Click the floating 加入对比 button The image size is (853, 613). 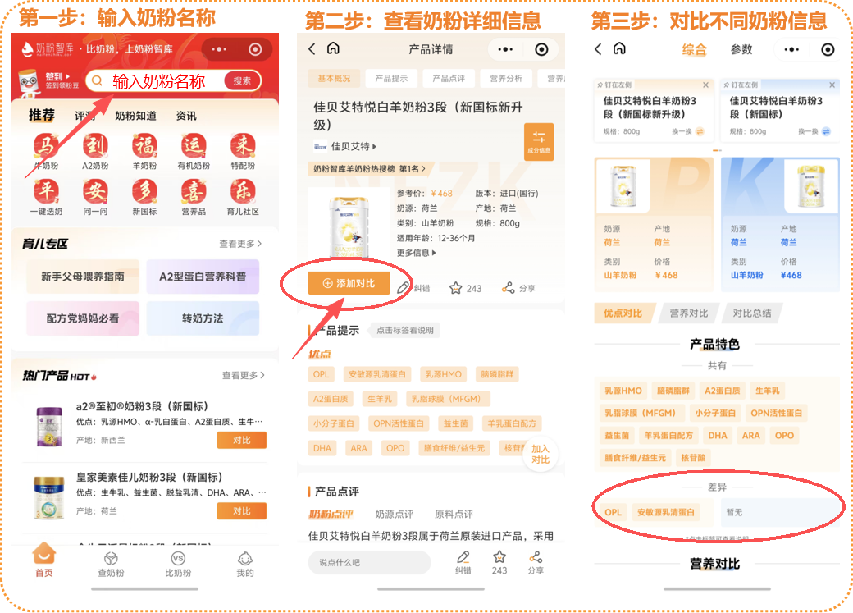(541, 454)
